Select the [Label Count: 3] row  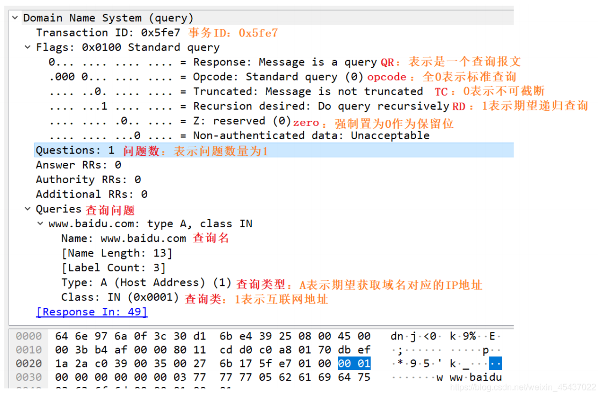click(113, 268)
